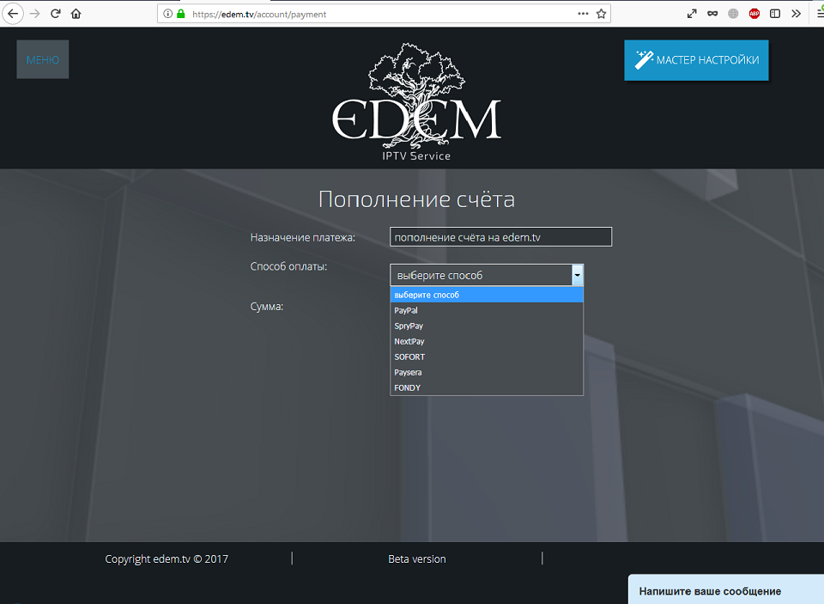Click the URL address bar
This screenshot has height=604, width=824.
[378, 14]
